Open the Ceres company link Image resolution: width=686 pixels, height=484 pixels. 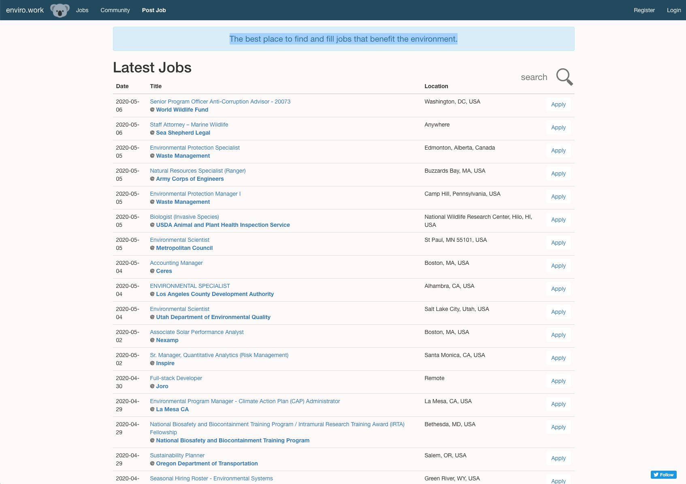coord(164,271)
